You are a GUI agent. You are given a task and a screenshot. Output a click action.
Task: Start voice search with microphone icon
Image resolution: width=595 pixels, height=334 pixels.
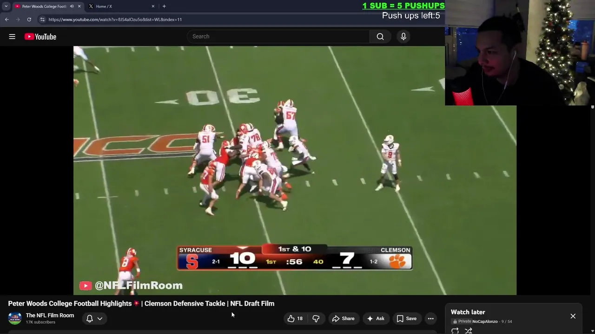(403, 37)
